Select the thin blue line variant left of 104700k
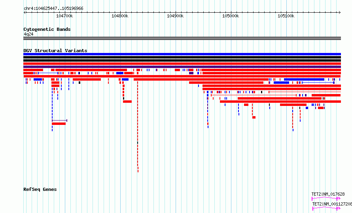The image size is (352, 213). pyautogui.click(x=48, y=73)
